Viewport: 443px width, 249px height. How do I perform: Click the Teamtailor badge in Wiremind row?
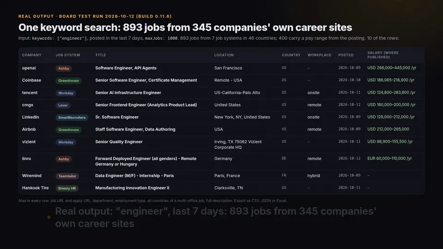pyautogui.click(x=67, y=176)
